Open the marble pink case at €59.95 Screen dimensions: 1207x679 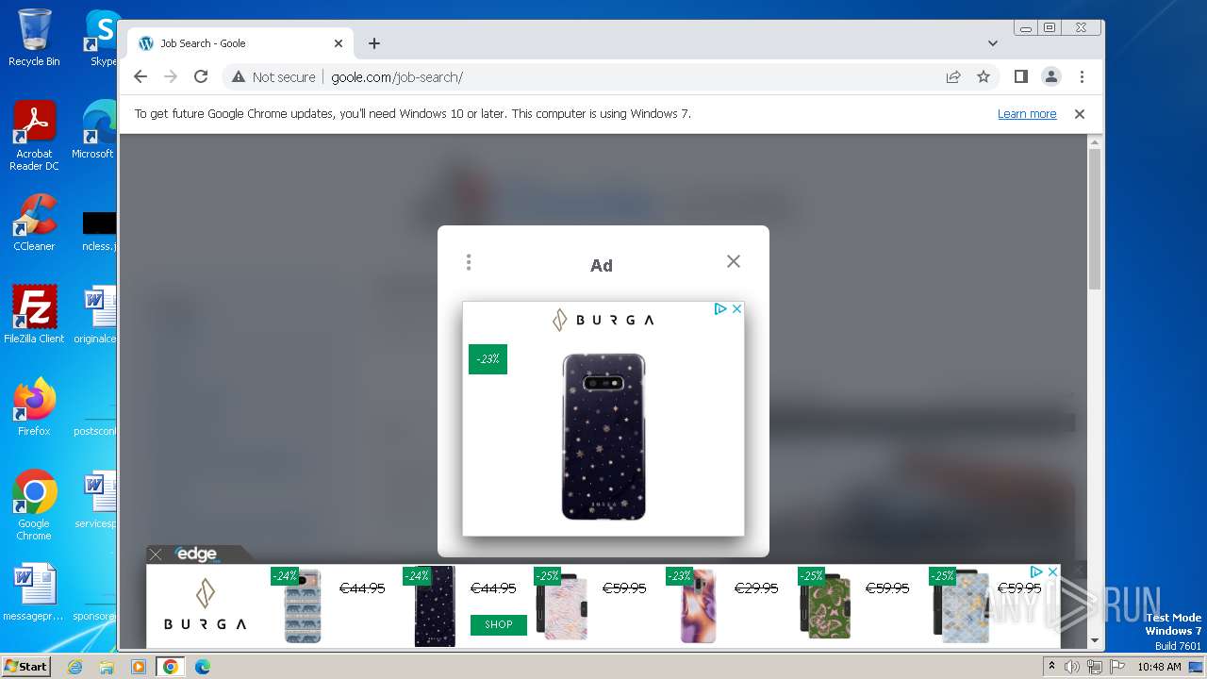click(x=562, y=606)
